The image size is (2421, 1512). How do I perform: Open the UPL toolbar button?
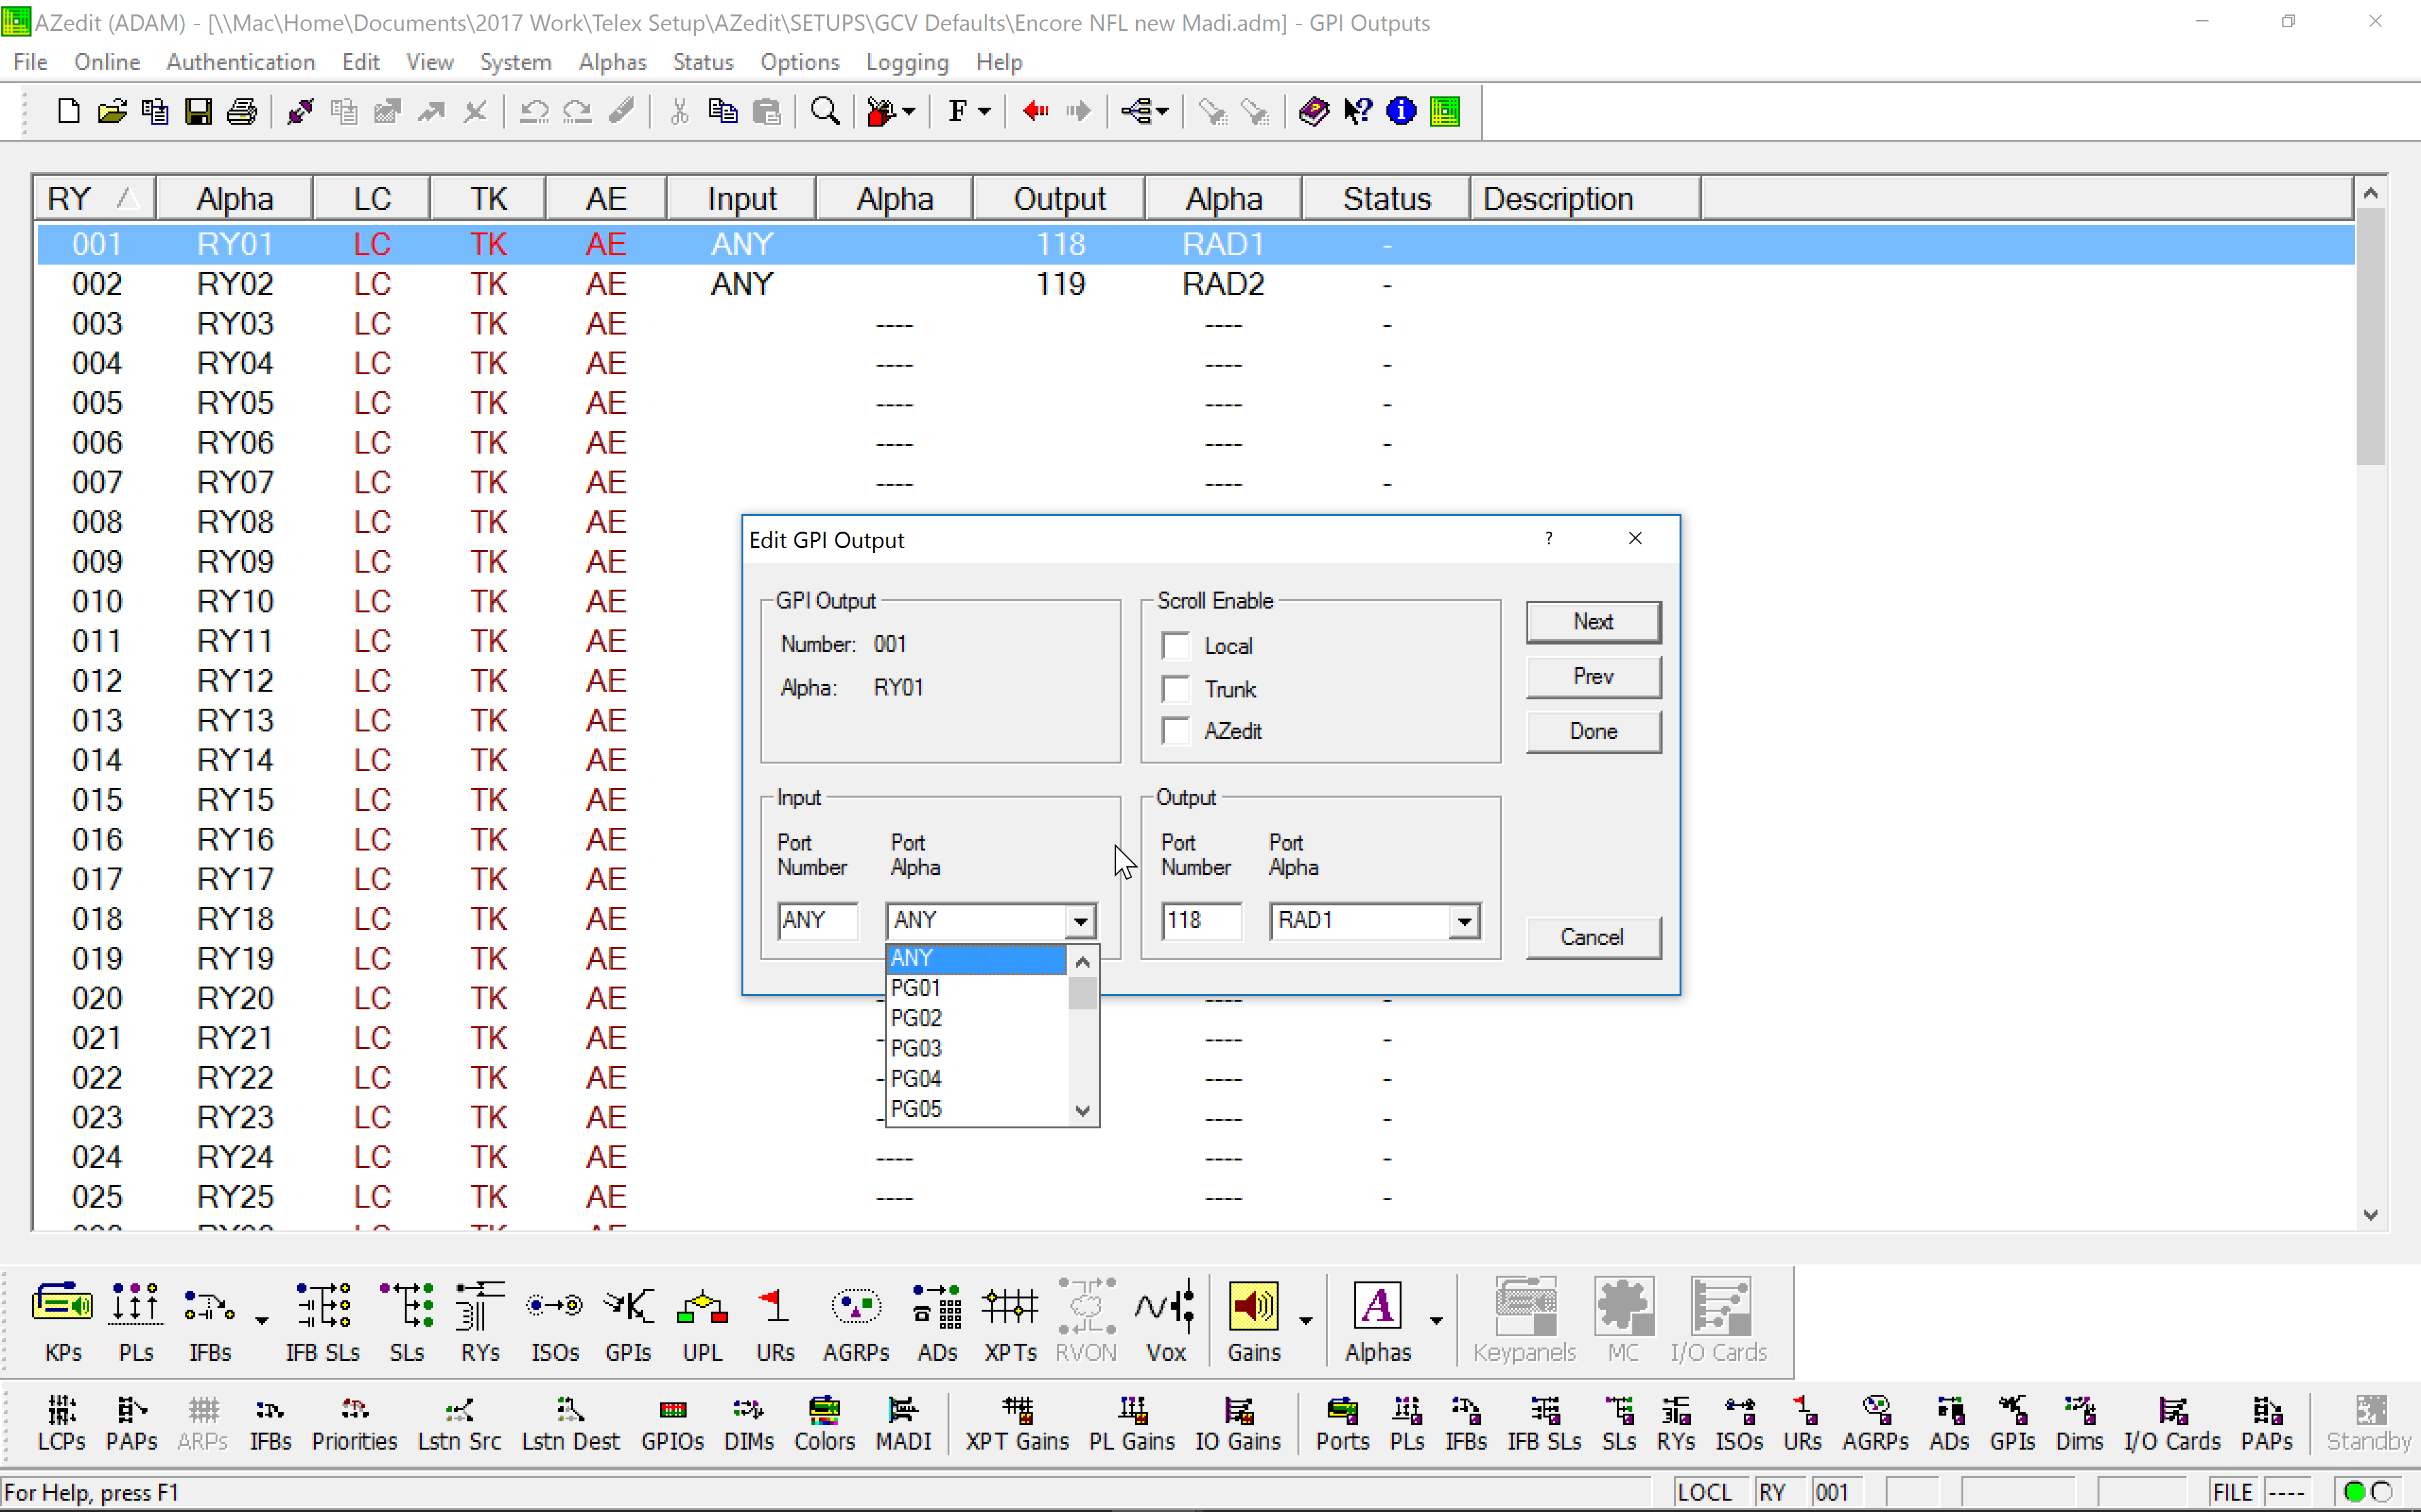click(x=702, y=1322)
